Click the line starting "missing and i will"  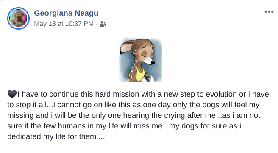click(x=133, y=115)
